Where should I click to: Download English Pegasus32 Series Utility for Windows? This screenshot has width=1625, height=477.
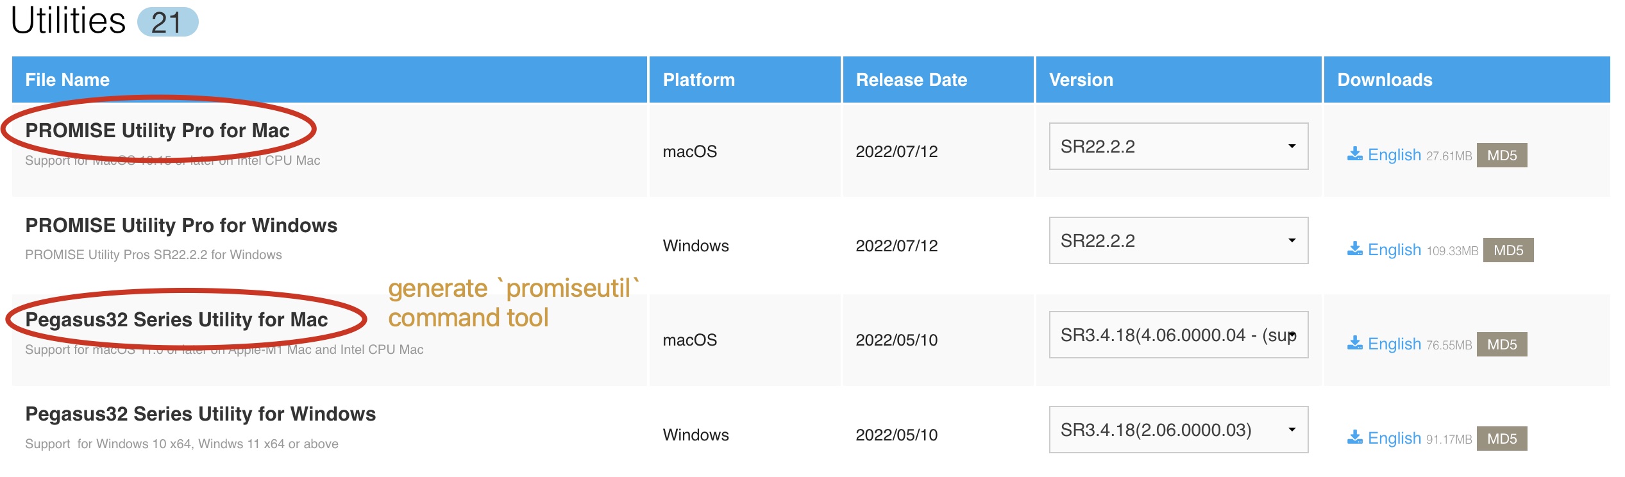pos(1394,438)
